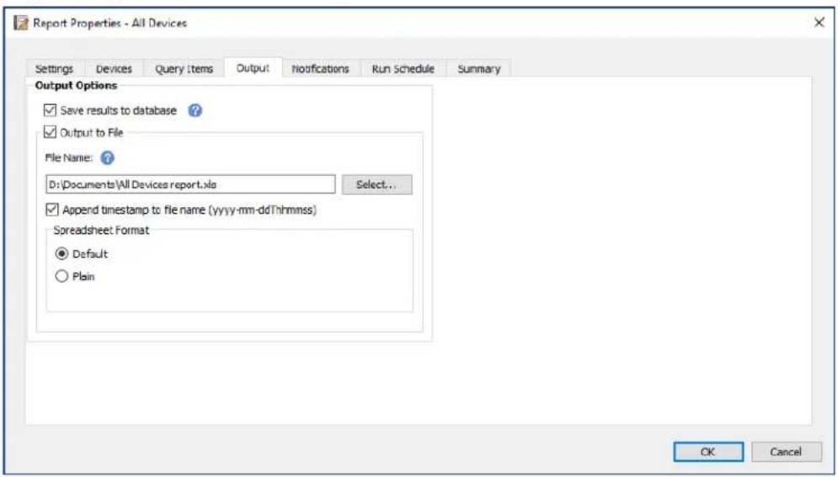
Task: Close the Report Properties dialog
Action: pyautogui.click(x=819, y=23)
